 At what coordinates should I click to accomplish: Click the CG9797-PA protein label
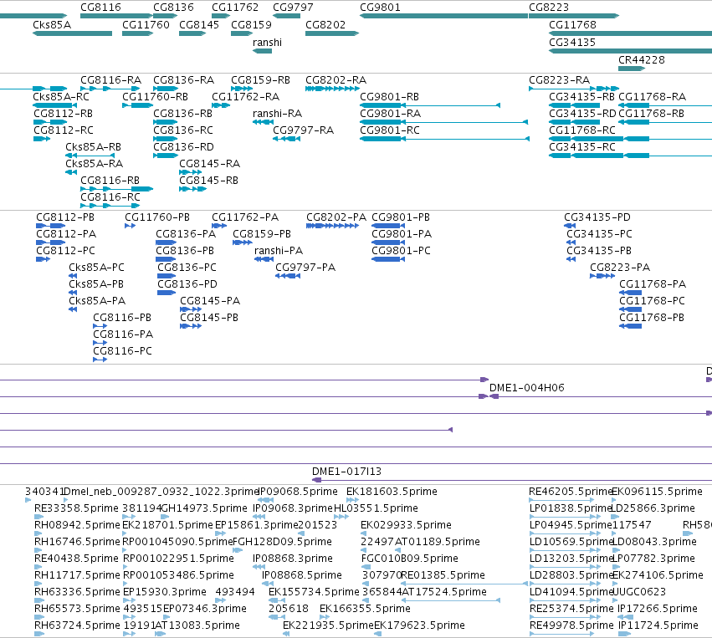pos(305,268)
